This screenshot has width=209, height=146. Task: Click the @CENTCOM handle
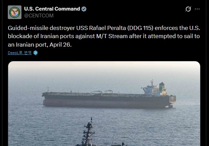pyautogui.click(x=38, y=15)
